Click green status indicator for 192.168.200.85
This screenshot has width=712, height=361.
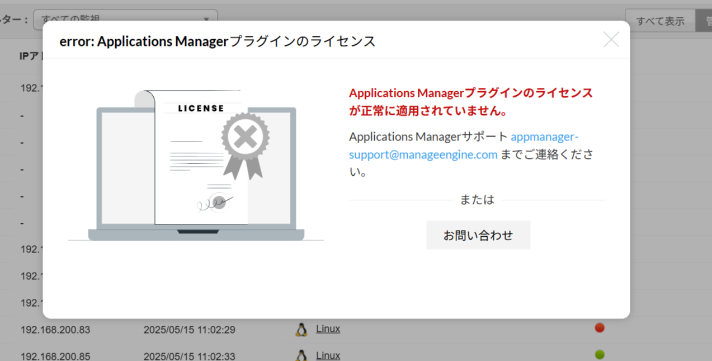tap(600, 354)
